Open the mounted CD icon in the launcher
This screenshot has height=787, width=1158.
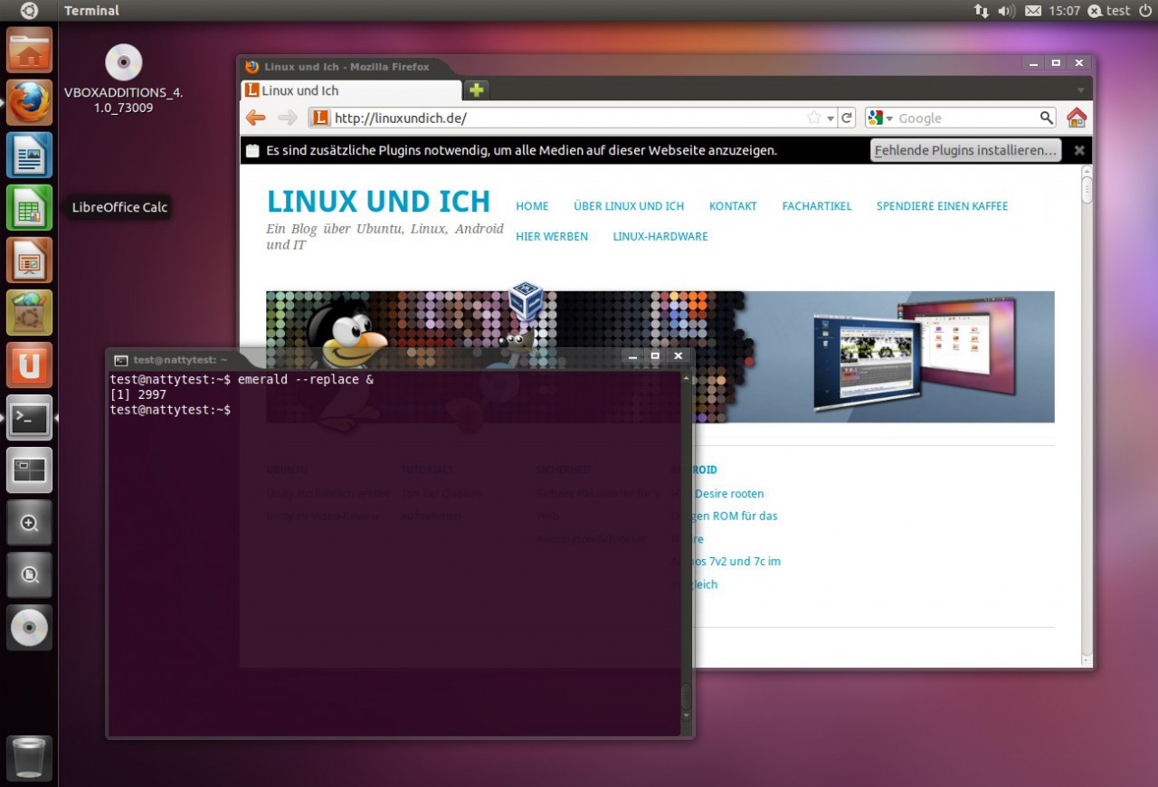[30, 627]
